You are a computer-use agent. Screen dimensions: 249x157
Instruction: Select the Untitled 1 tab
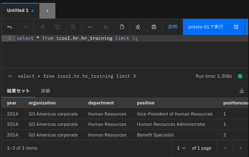tap(20, 11)
